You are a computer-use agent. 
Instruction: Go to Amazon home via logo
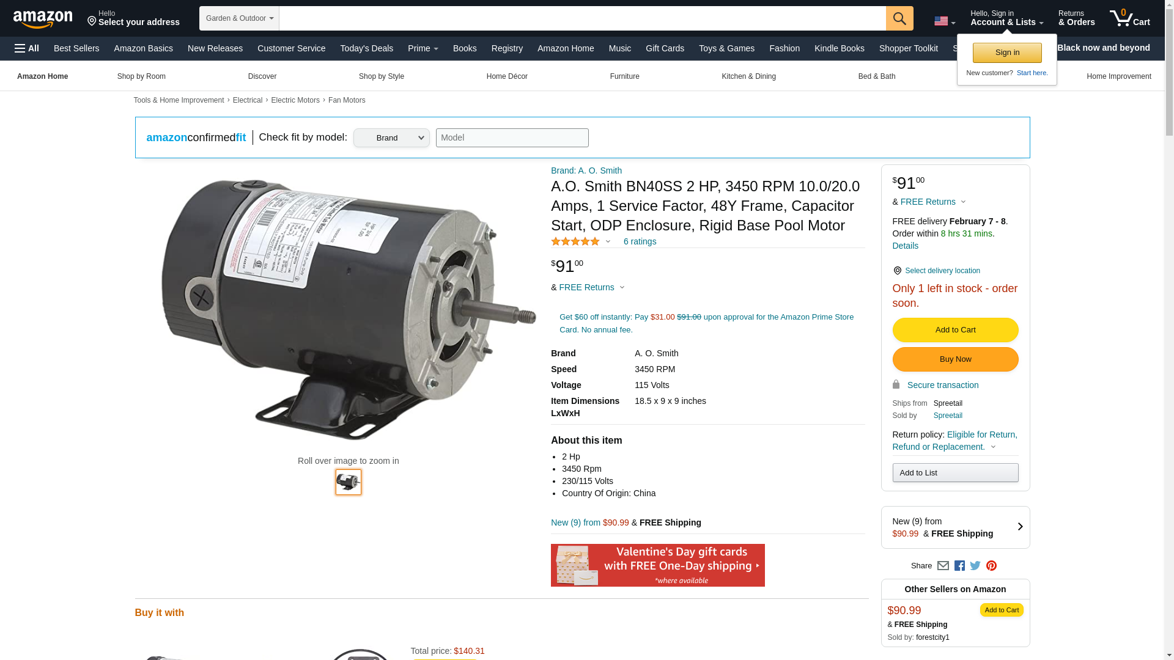click(x=43, y=19)
